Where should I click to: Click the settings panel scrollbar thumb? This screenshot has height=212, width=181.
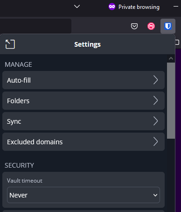click(x=171, y=100)
